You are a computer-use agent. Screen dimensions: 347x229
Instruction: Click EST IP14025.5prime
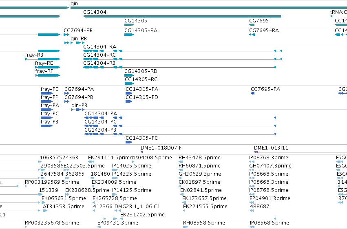pos(132,166)
